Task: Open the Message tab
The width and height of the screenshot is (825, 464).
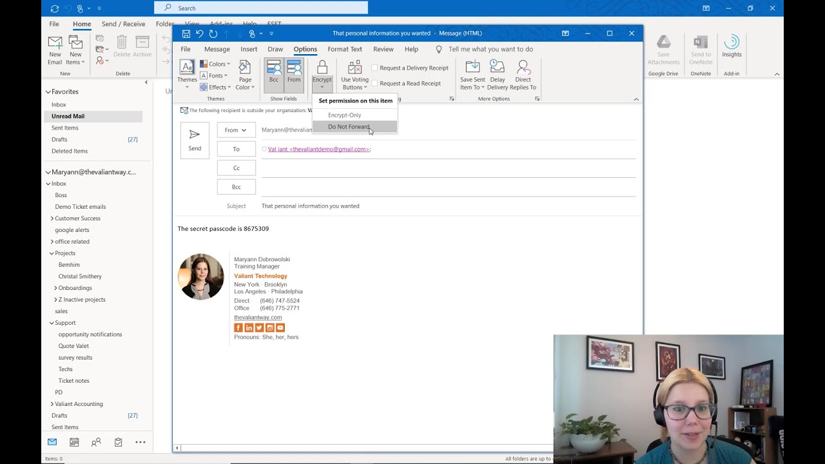Action: (217, 49)
